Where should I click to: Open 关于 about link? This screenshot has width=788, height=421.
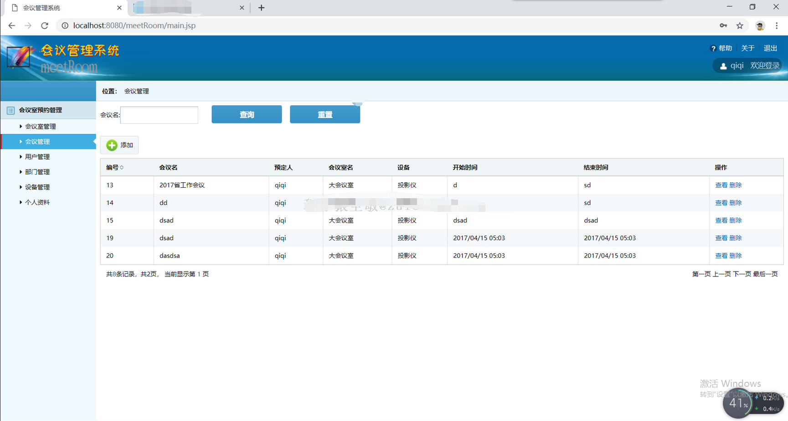pyautogui.click(x=748, y=48)
